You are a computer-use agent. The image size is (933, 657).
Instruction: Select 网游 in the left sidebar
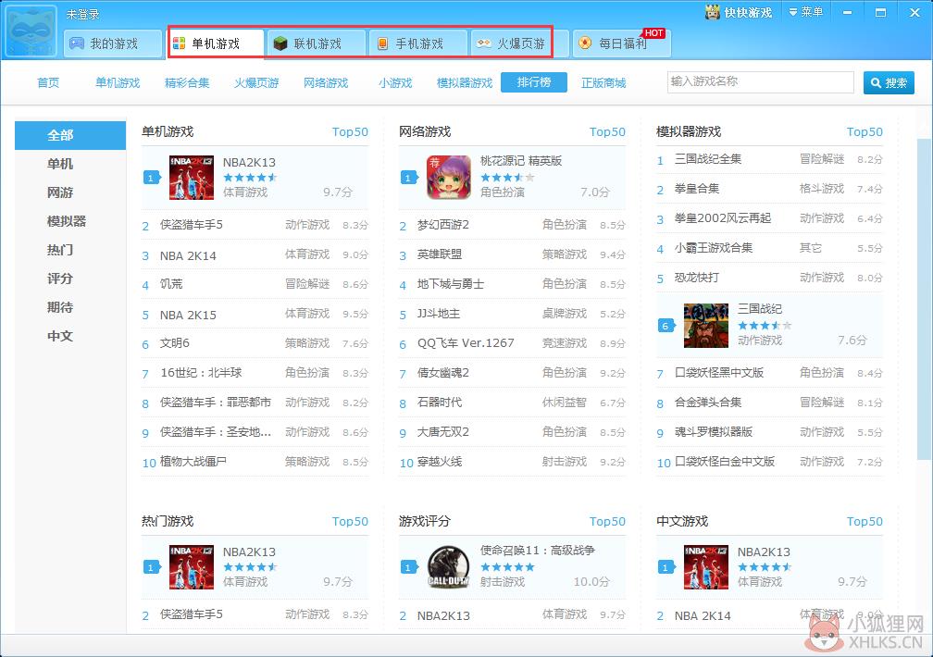[x=60, y=192]
